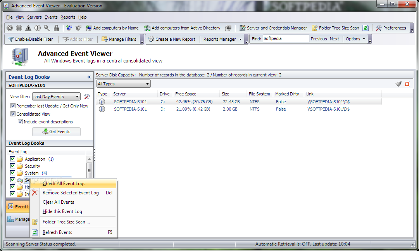Click Create a New Report
419x251 pixels.
coord(172,39)
